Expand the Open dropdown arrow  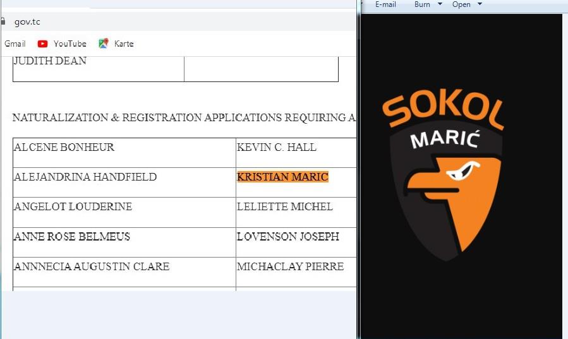point(480,4)
